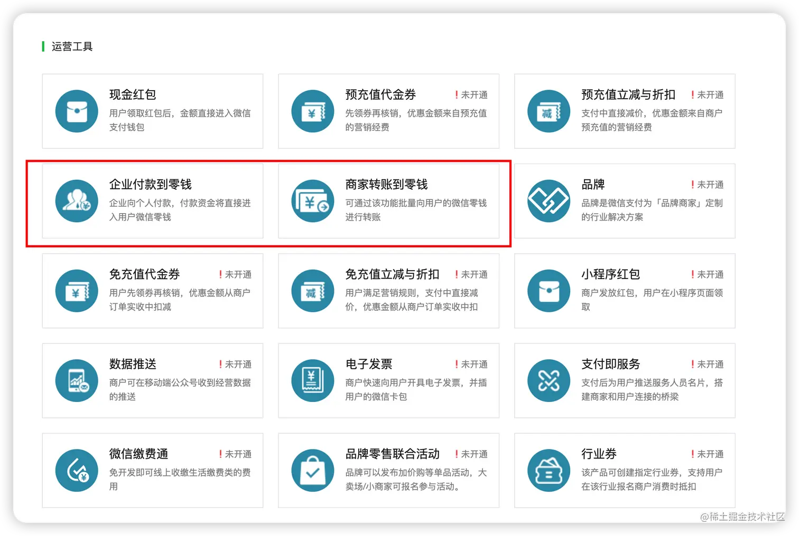The height and width of the screenshot is (536, 799).
Task: Click 未开通 status on 电子发票 card
Action: pyautogui.click(x=471, y=365)
